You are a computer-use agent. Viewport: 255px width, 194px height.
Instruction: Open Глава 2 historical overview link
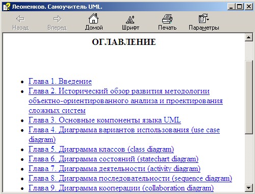pos(125,101)
